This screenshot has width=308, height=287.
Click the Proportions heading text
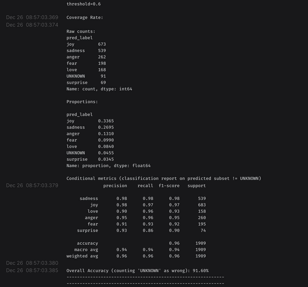pos(82,102)
